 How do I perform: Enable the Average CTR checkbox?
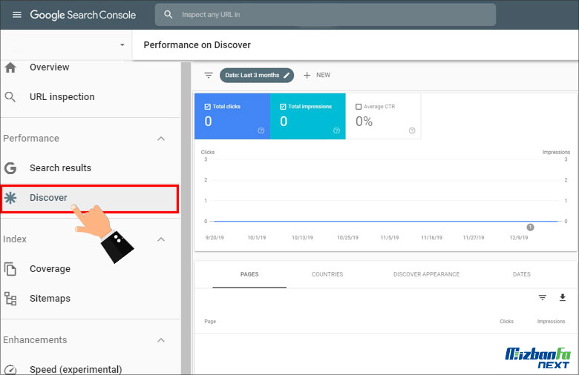[359, 107]
